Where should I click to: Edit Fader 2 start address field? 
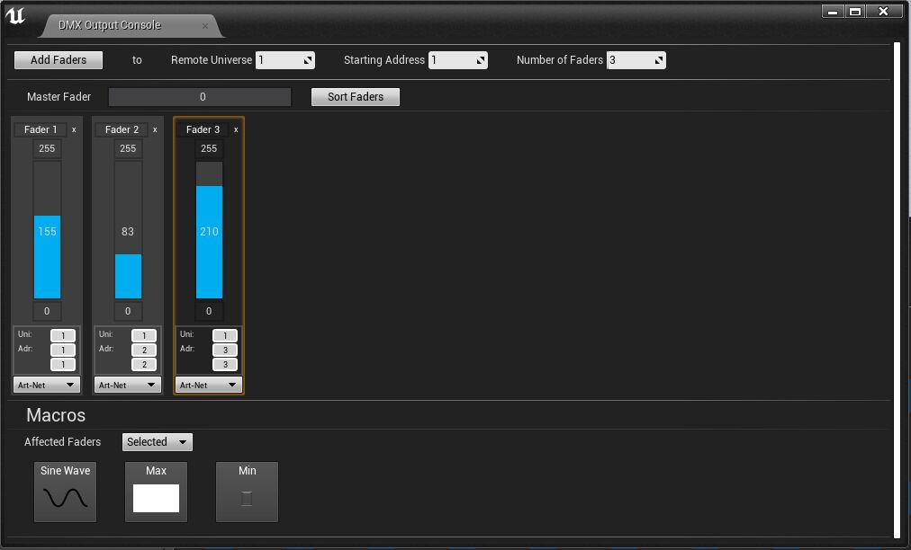pos(144,350)
